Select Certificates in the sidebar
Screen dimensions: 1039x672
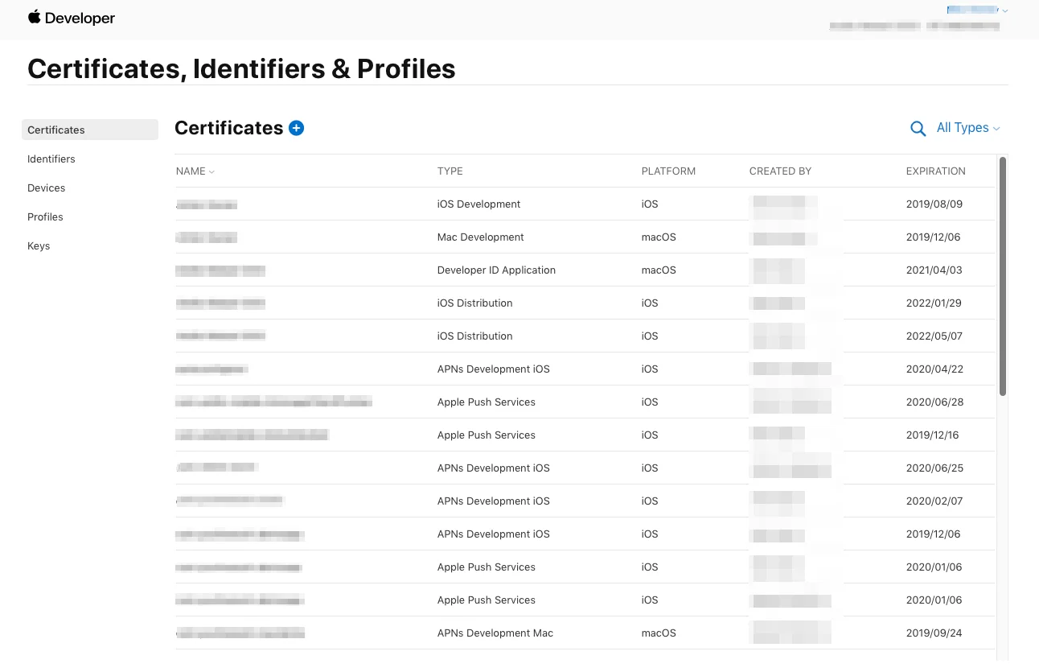coord(56,130)
